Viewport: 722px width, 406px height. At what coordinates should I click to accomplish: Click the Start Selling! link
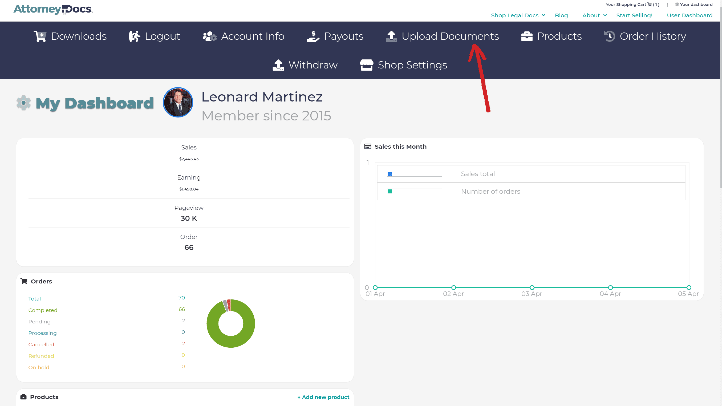tap(634, 15)
